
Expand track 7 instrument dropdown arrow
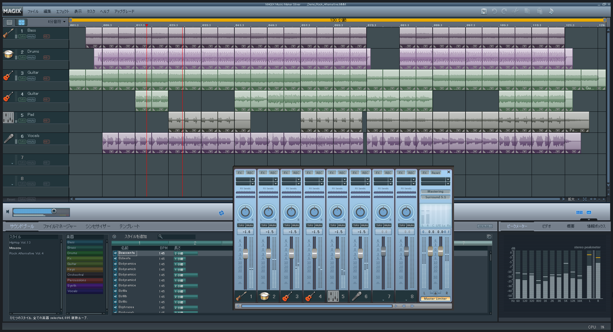click(12, 163)
